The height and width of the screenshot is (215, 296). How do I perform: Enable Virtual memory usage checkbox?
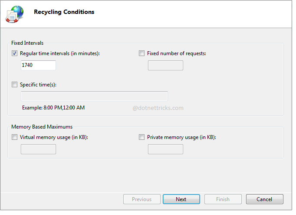pyautogui.click(x=15, y=137)
